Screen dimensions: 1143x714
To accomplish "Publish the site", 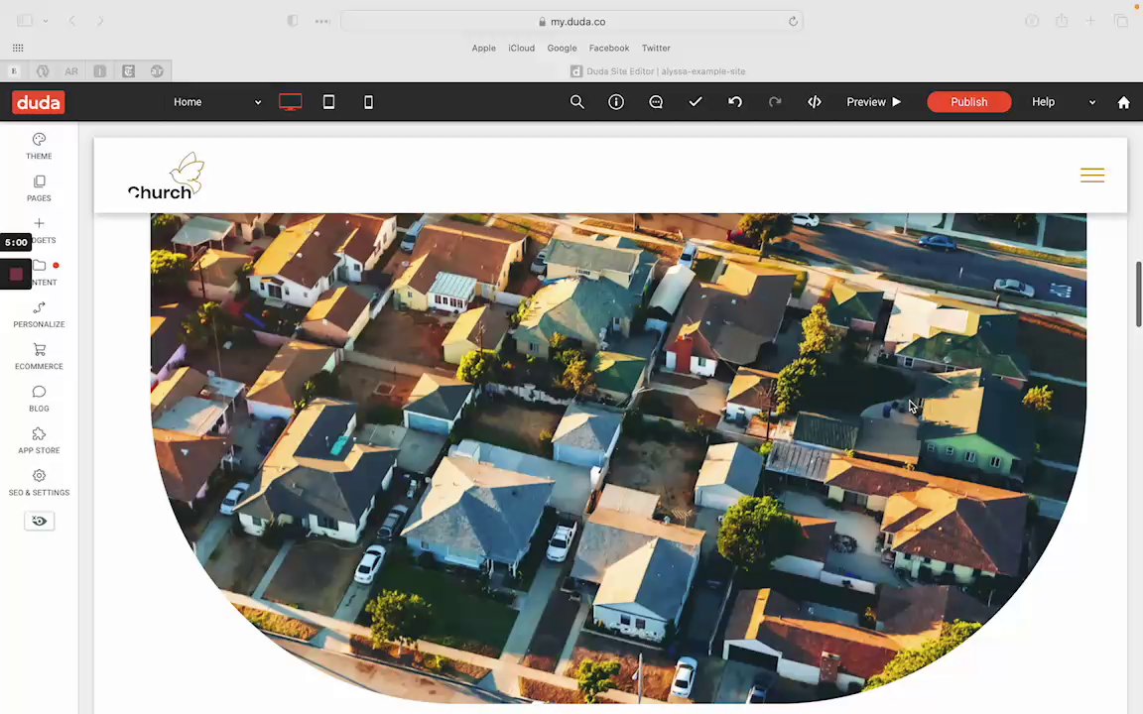I will [x=968, y=102].
